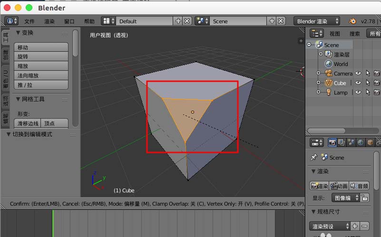Open the 渲染预设 dropdown
Image resolution: width=381 pixels, height=237 pixels.
[x=330, y=226]
